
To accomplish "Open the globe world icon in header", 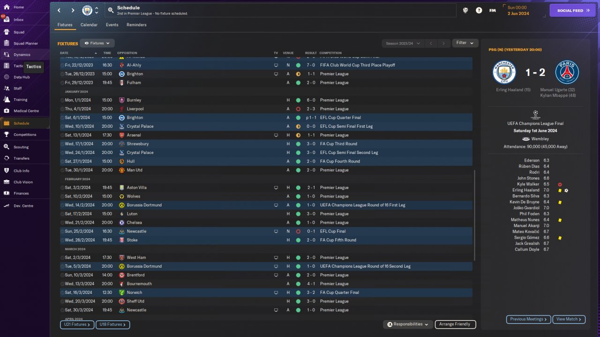I will 465,10.
